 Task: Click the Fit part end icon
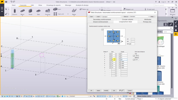coord(145,9)
